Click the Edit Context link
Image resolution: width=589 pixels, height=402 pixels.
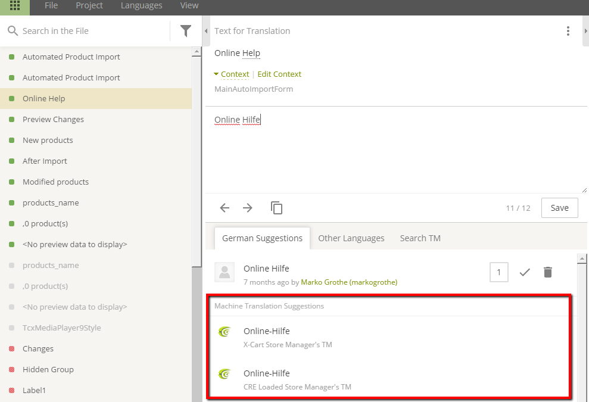[x=279, y=74]
